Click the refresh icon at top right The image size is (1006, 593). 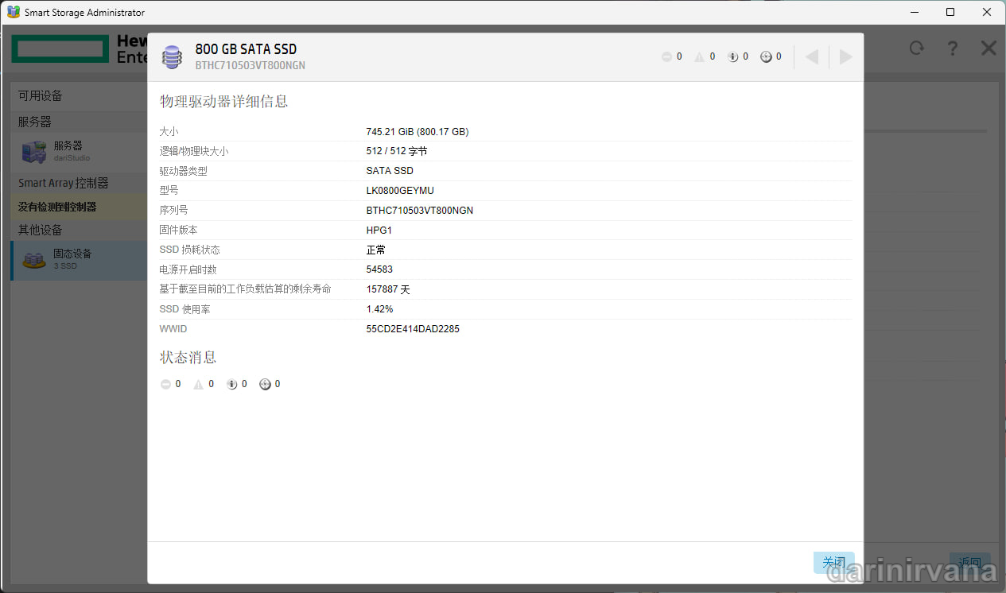tap(916, 48)
